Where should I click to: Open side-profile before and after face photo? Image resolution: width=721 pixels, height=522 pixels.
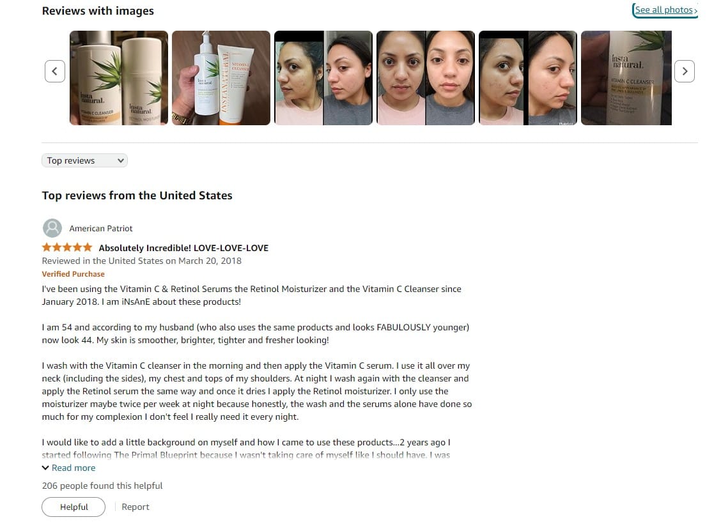323,78
